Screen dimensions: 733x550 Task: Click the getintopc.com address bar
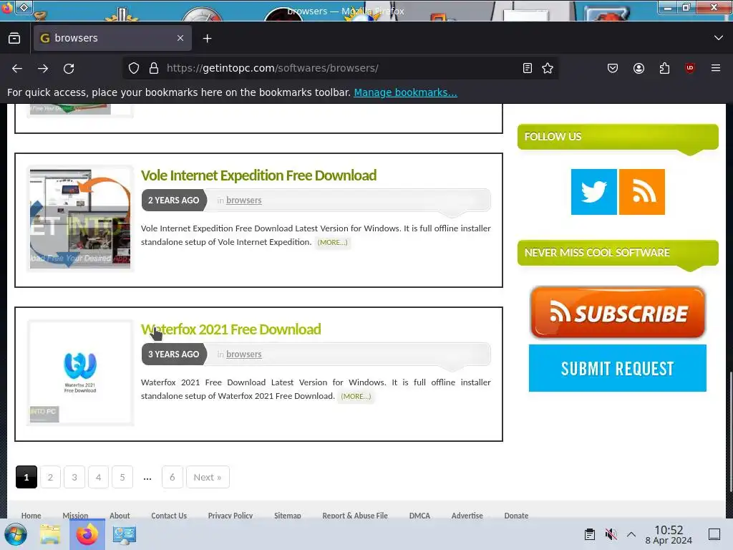[339, 68]
